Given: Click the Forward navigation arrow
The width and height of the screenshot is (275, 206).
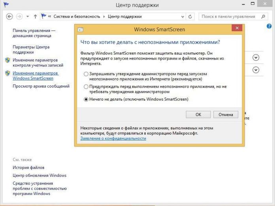Looking at the screenshot, I should point(19,17).
